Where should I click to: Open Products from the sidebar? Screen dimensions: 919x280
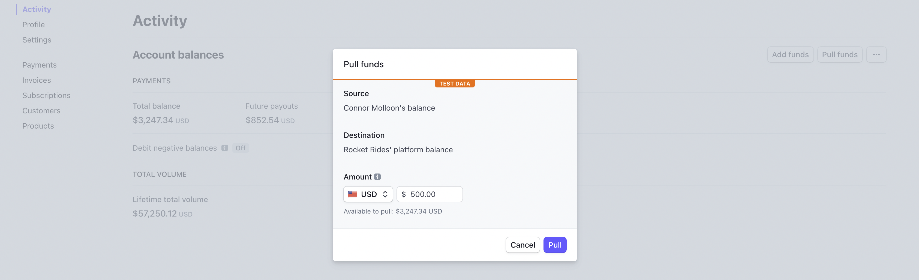click(38, 126)
